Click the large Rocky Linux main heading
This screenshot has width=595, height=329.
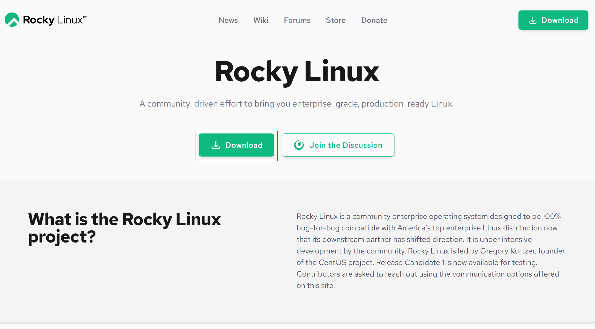297,72
